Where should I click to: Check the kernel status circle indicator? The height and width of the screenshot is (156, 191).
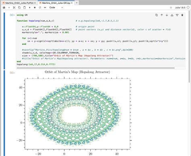pyautogui.click(x=188, y=8)
